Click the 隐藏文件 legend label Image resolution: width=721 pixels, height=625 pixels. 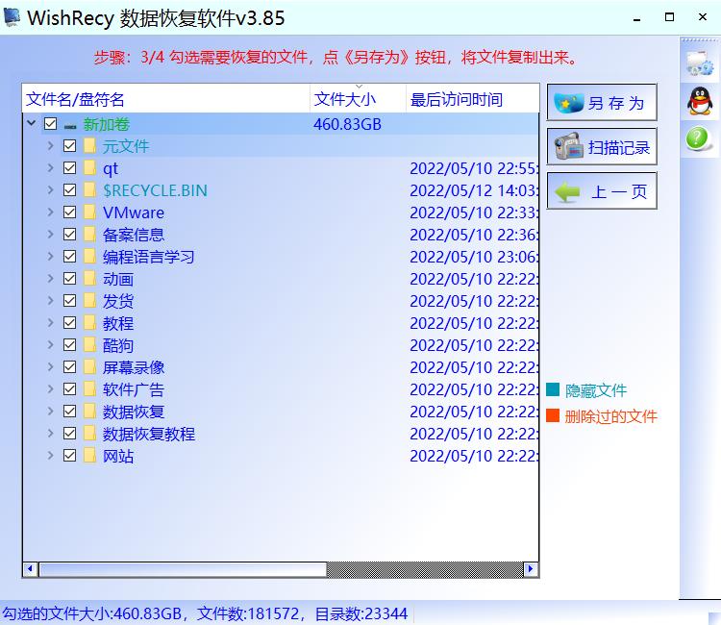coord(596,390)
